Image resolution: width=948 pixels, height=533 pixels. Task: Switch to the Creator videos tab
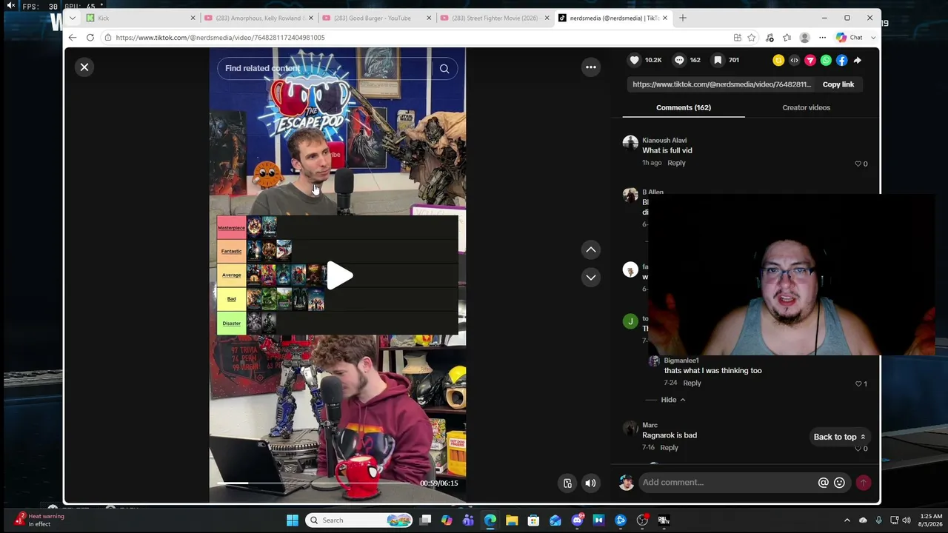coord(806,107)
